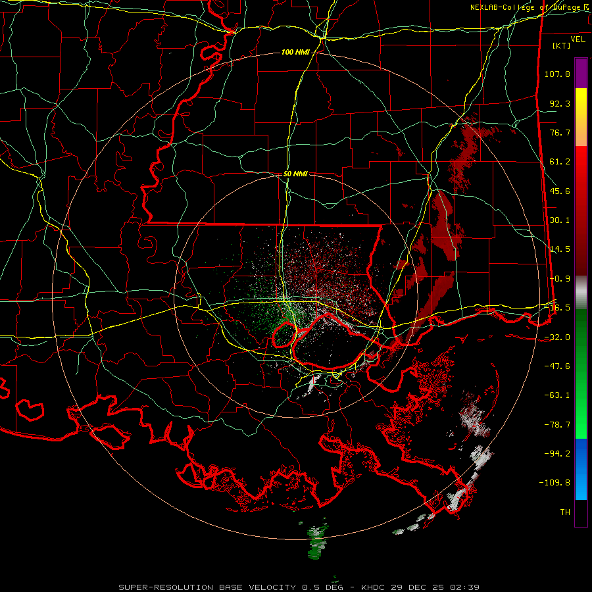The height and width of the screenshot is (592, 592).
Task: Click the [KT] units label
Action: (x=562, y=45)
